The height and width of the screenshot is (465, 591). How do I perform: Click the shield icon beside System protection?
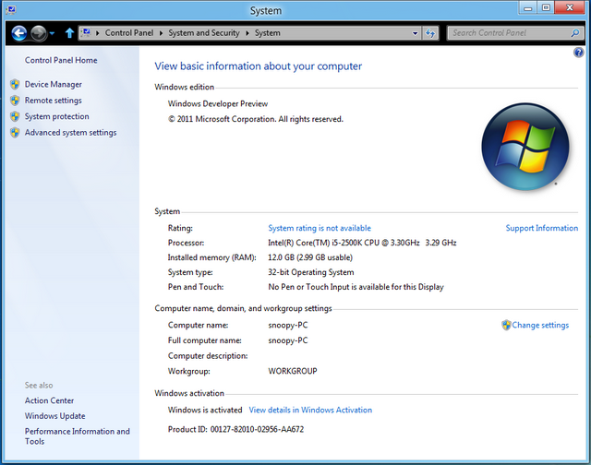point(15,116)
